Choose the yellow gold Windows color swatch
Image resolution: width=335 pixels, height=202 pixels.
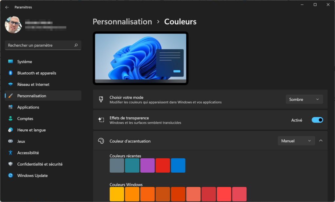click(117, 194)
